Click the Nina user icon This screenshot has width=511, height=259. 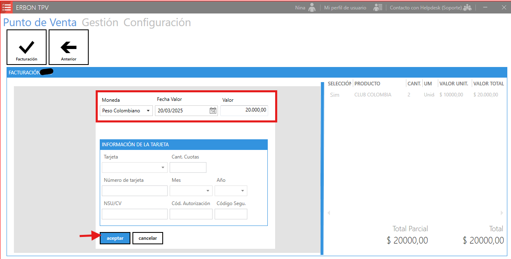point(312,7)
